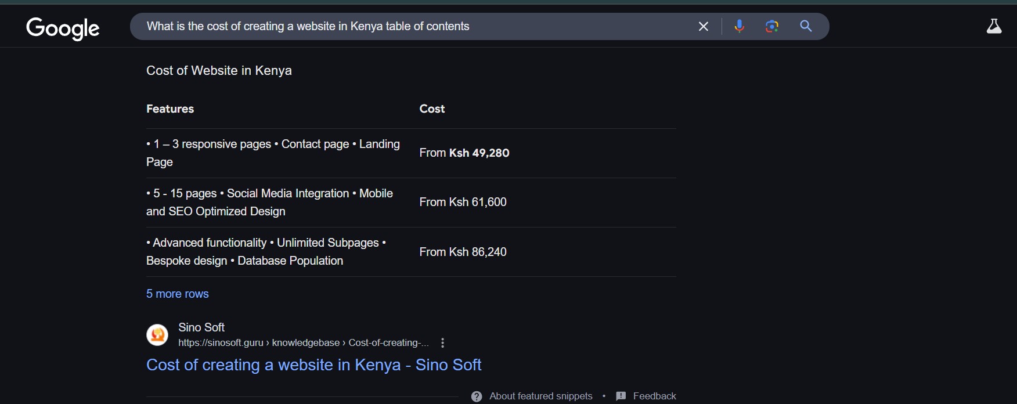Expand the '5 more rows' link
The width and height of the screenshot is (1017, 404).
point(177,294)
